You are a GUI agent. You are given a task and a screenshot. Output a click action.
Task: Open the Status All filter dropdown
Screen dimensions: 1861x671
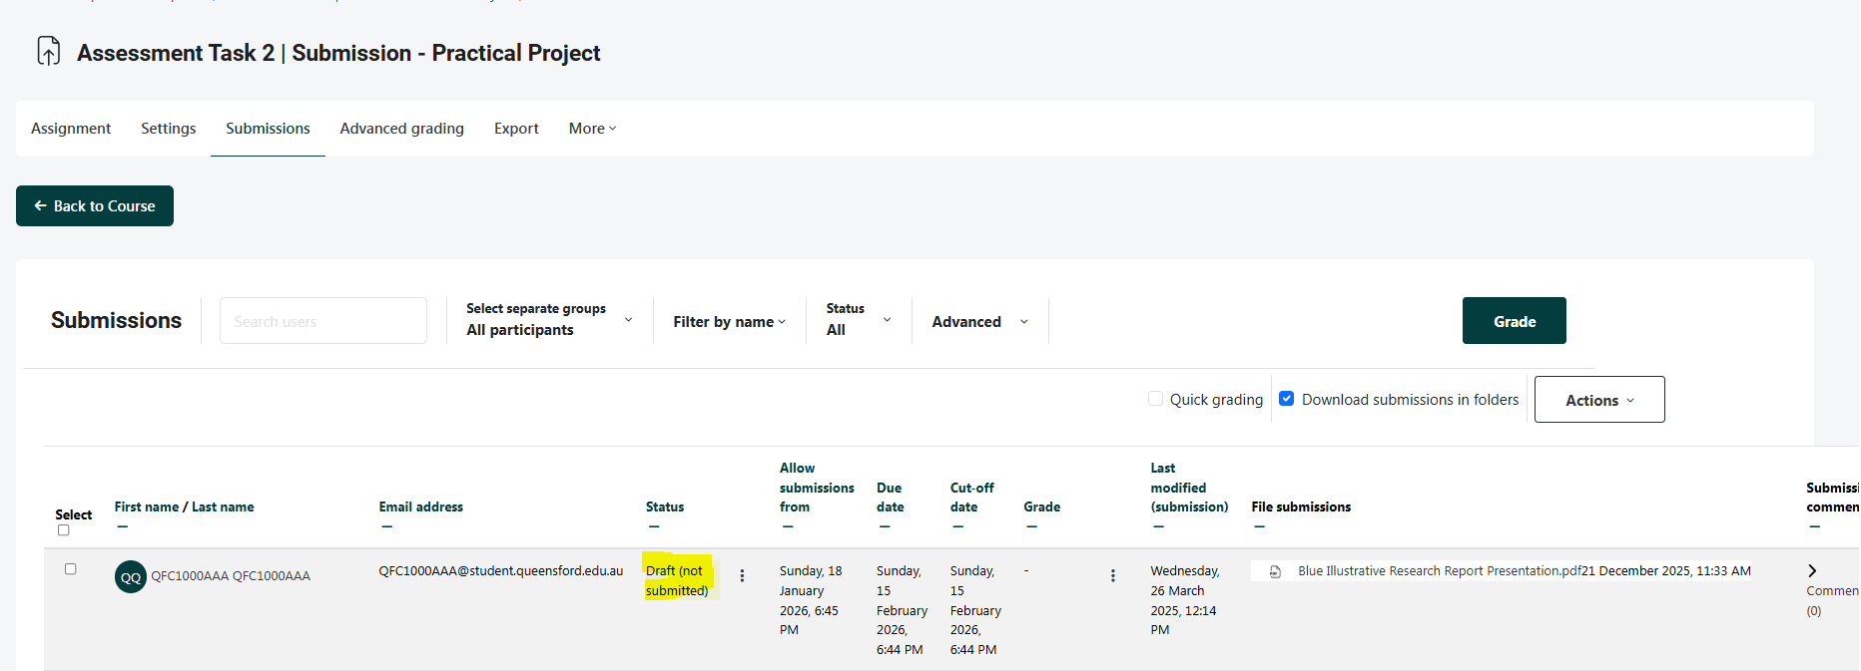click(858, 320)
